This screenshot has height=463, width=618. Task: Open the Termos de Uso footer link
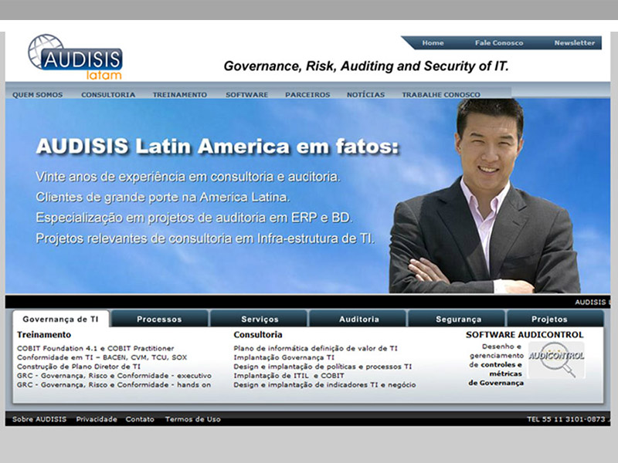click(x=192, y=419)
